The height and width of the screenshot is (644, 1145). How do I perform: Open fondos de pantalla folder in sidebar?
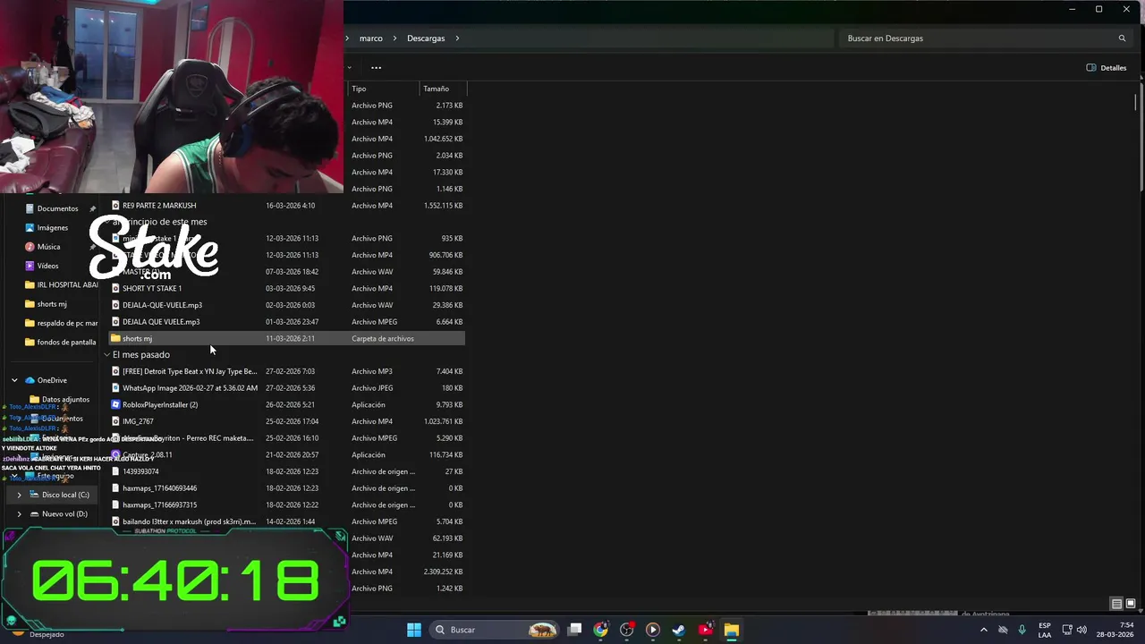pos(61,342)
